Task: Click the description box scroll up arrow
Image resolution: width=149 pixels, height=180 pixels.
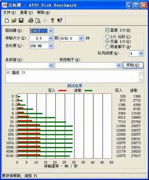Action: [141, 73]
